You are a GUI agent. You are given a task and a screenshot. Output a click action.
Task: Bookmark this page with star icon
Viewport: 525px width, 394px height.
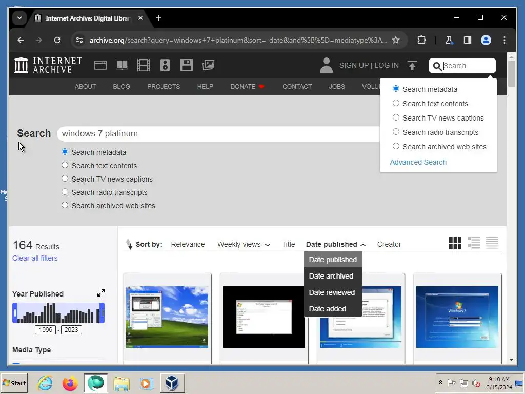(x=396, y=40)
